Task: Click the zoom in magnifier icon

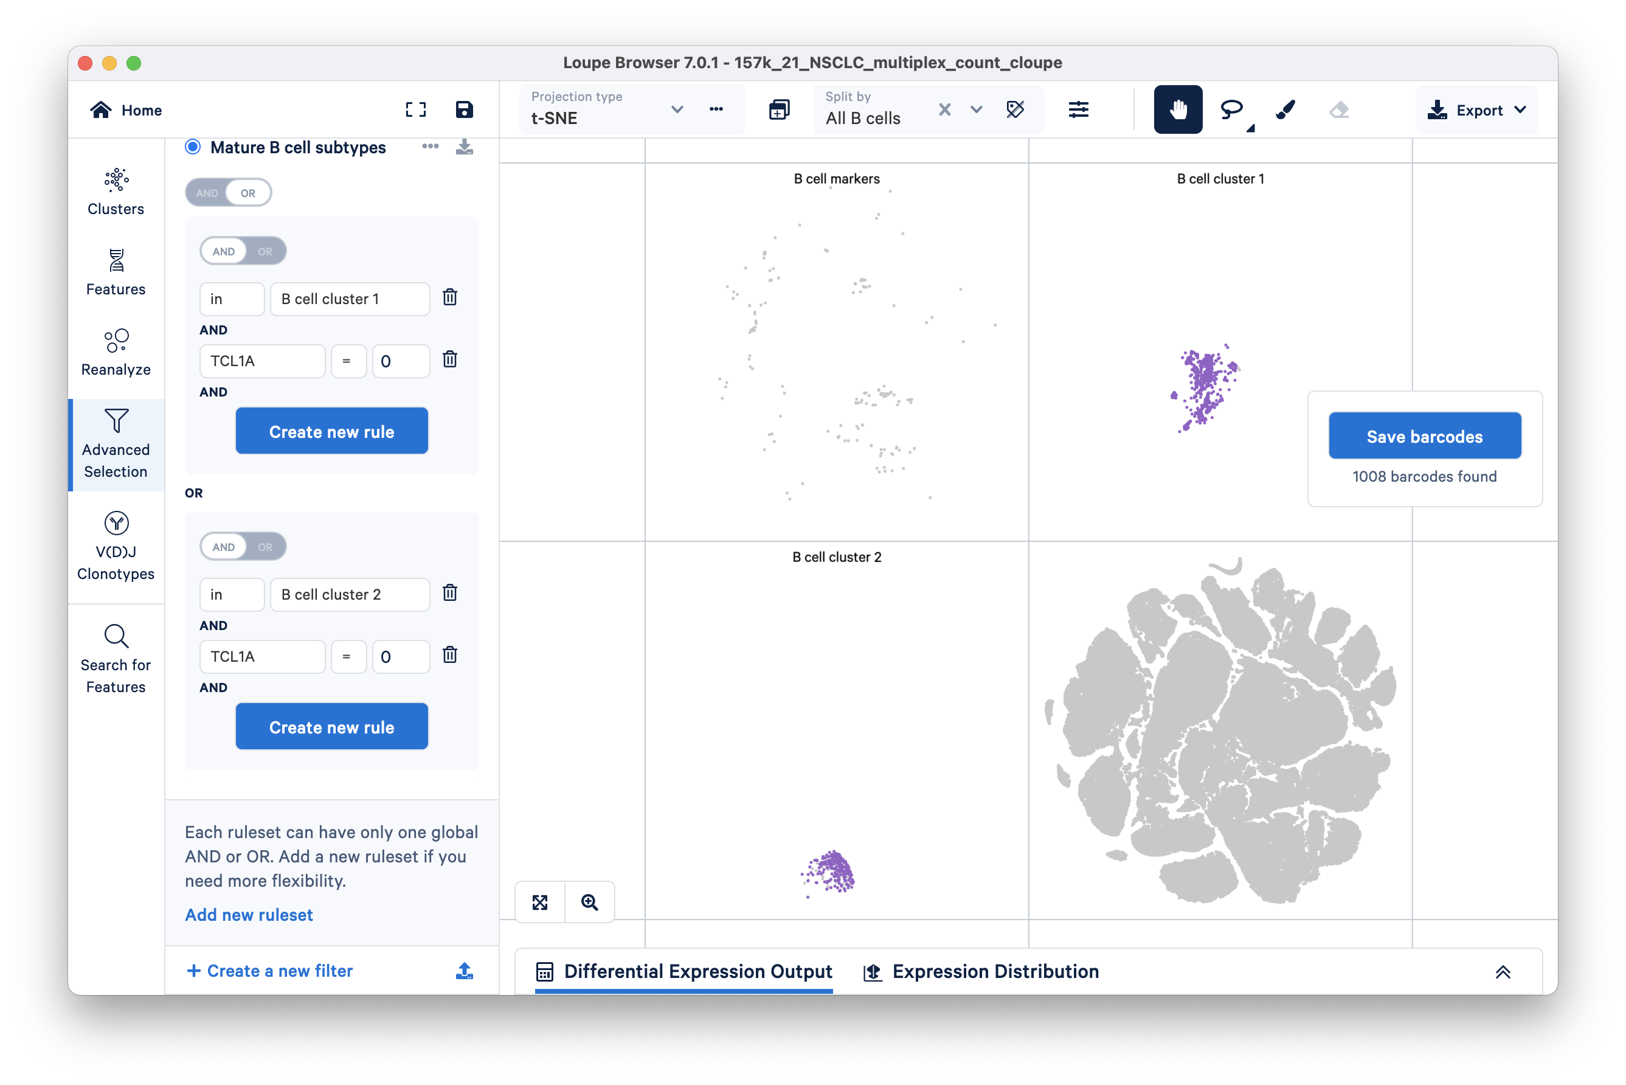Action: click(589, 903)
